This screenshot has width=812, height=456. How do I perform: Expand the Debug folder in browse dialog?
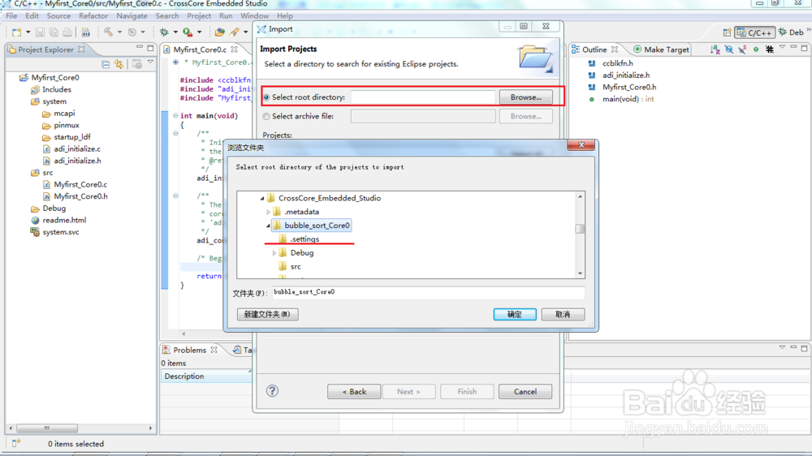(274, 253)
